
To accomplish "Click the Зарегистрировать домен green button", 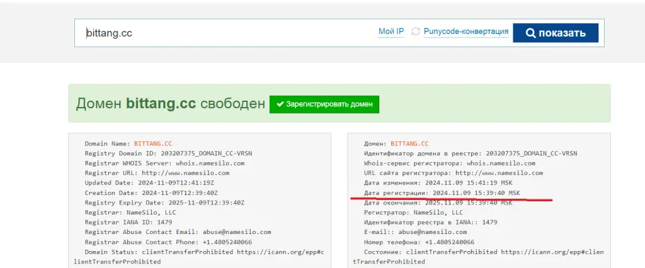I will 324,104.
